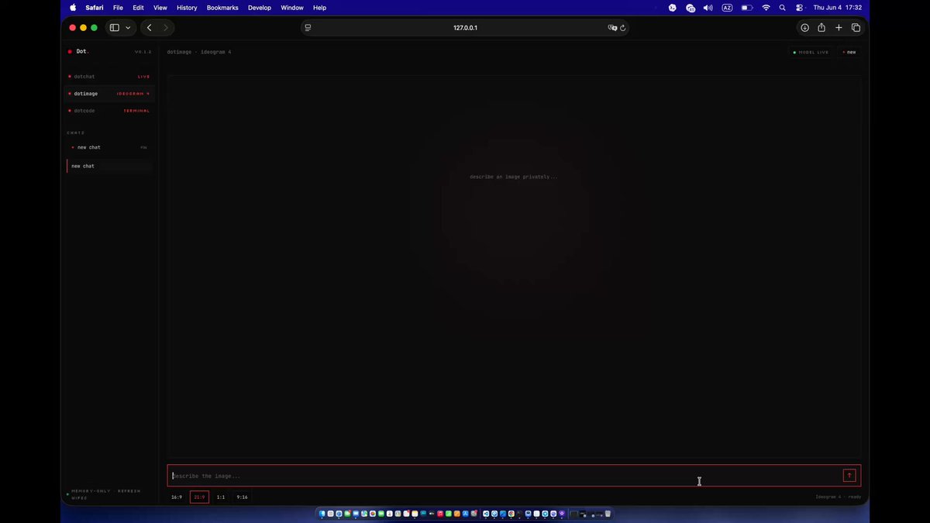Click the volume icon in menu bar
The width and height of the screenshot is (930, 523).
708,8
